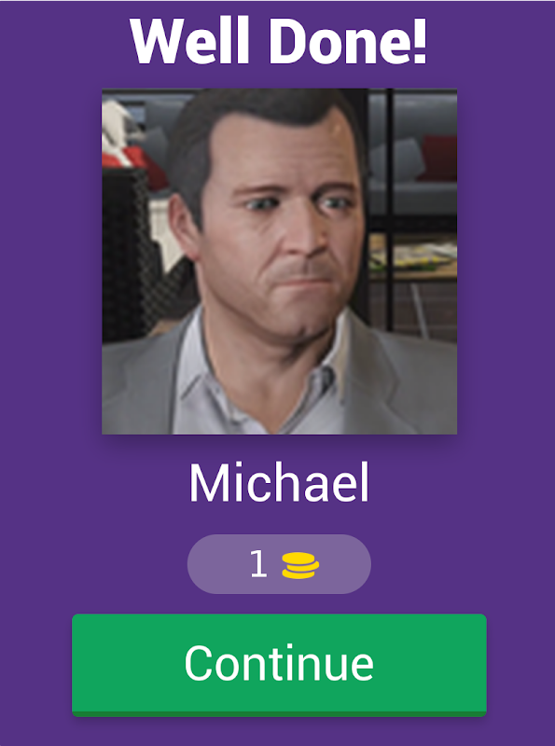Click the gray suit jacket in picture
This screenshot has height=746, width=555.
click(x=400, y=380)
